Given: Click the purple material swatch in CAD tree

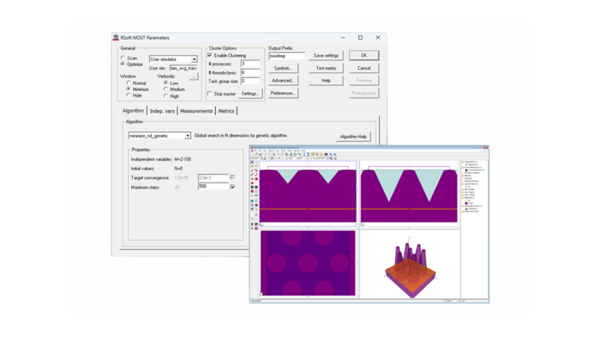Looking at the screenshot, I should [466, 203].
